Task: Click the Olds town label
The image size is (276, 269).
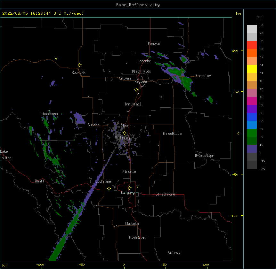Action: coord(124,126)
